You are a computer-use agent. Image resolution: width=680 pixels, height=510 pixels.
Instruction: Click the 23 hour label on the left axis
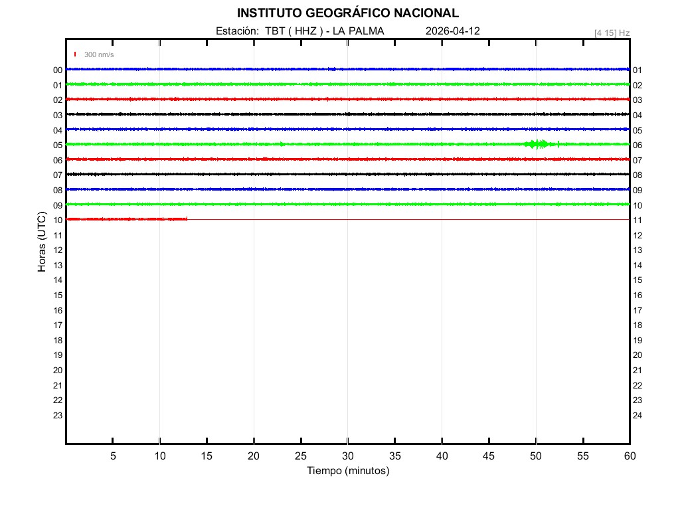pos(58,416)
